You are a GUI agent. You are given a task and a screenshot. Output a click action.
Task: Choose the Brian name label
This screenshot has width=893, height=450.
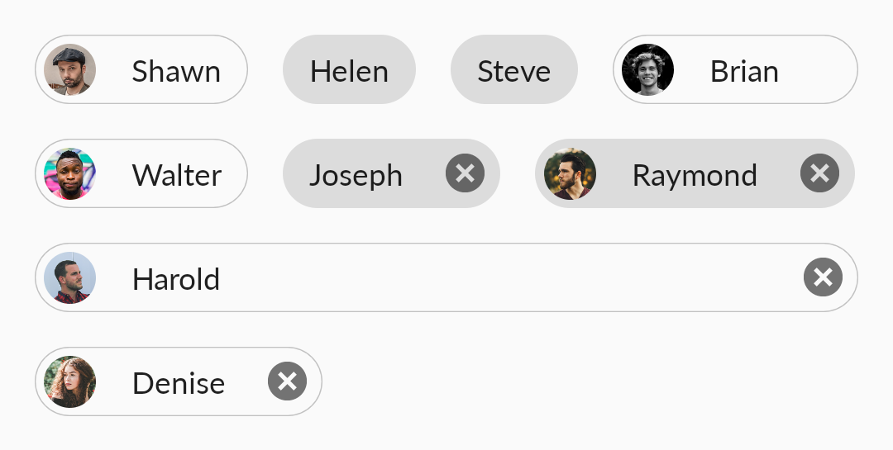[x=744, y=72]
